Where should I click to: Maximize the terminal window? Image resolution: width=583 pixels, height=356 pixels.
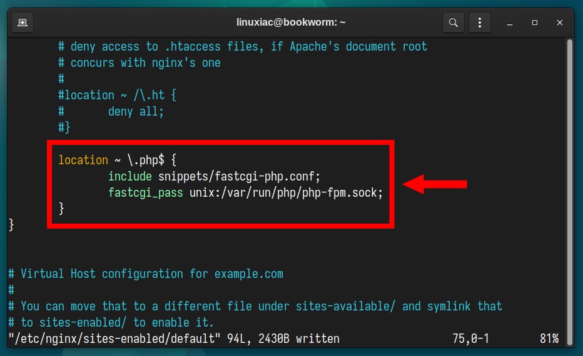click(535, 22)
